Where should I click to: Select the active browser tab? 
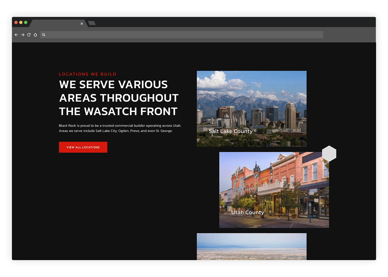pyautogui.click(x=58, y=23)
